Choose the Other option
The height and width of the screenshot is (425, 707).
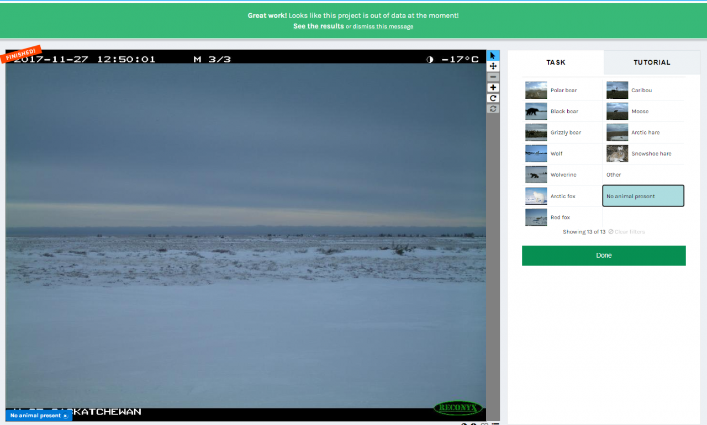[643, 174]
